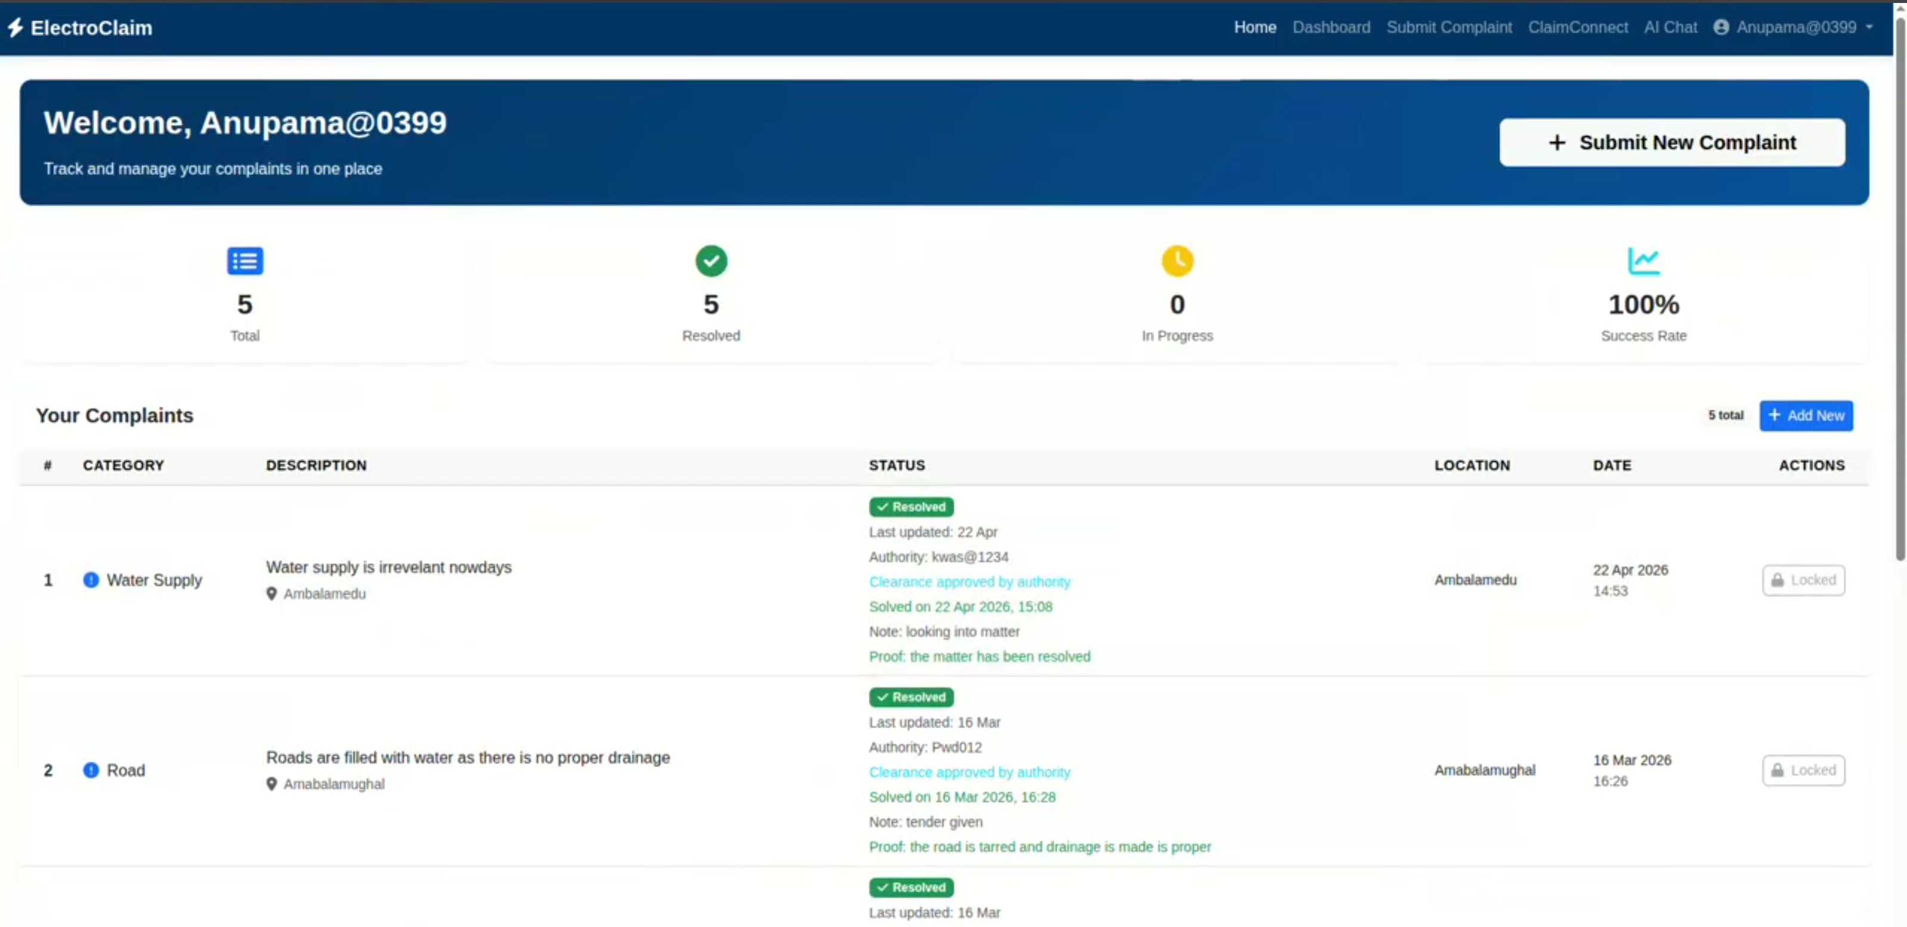Open the AI Chat nav item
Image resolution: width=1907 pixels, height=927 pixels.
pyautogui.click(x=1670, y=27)
